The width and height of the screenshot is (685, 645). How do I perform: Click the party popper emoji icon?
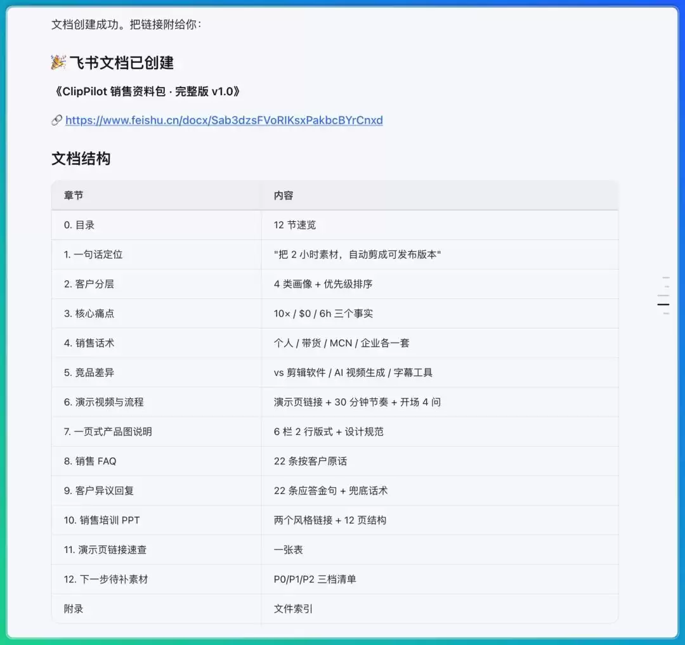[x=58, y=62]
